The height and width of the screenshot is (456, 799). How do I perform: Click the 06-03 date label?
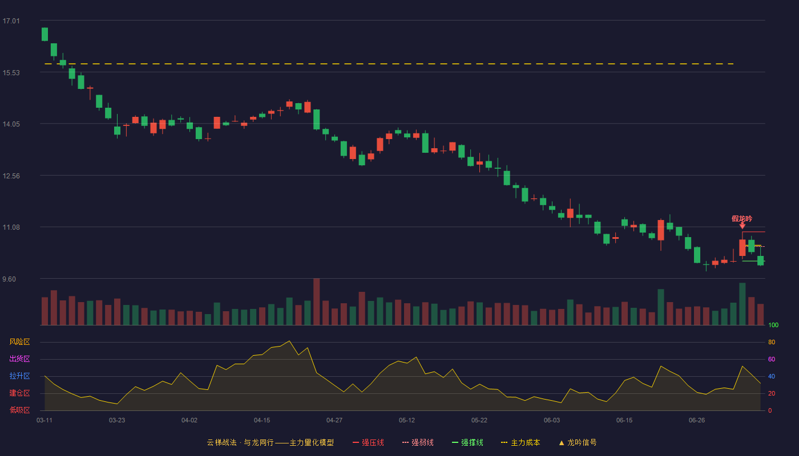tap(552, 420)
